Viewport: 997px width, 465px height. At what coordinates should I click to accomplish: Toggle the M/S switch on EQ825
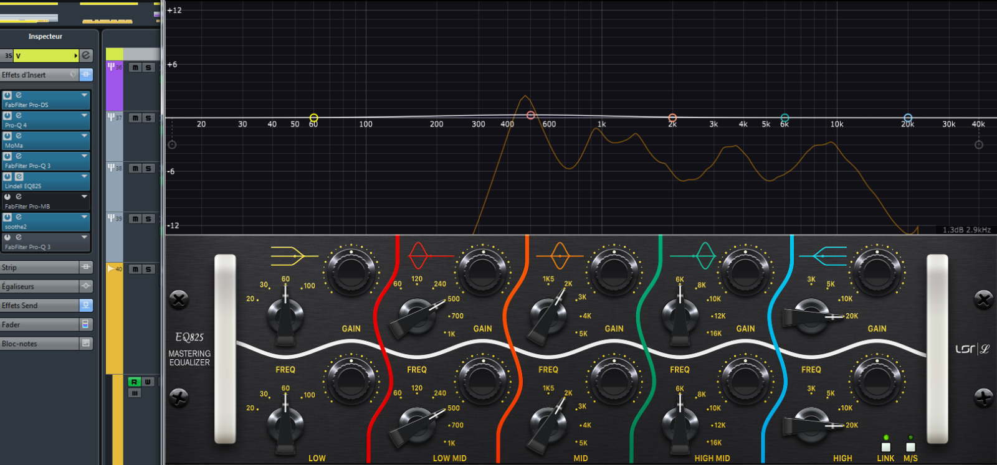pyautogui.click(x=910, y=446)
